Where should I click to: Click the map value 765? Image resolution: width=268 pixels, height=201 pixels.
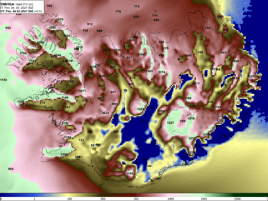pyautogui.click(x=49, y=6)
